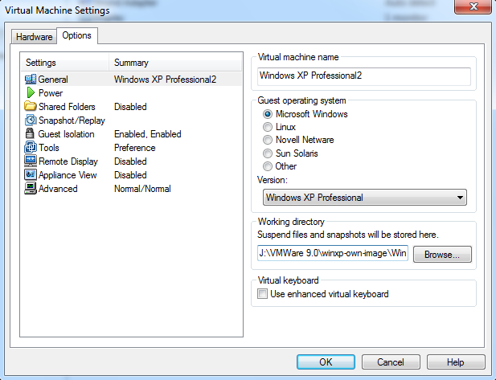The image size is (496, 380).
Task: Open the Version dropdown list
Action: 365,198
